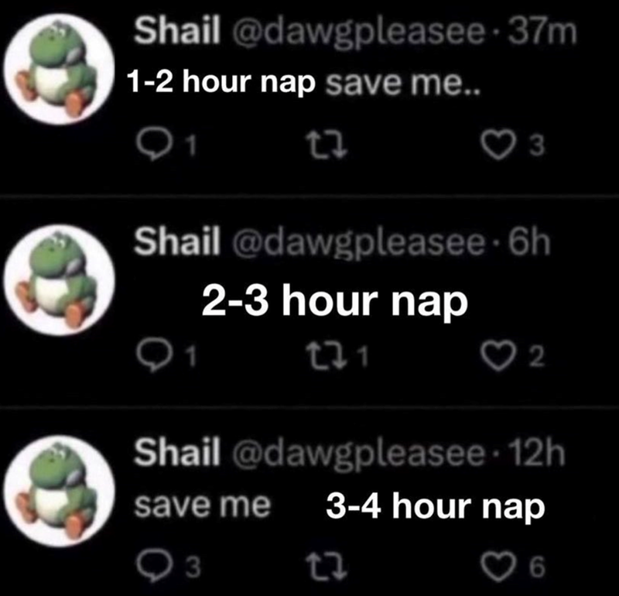Image resolution: width=619 pixels, height=596 pixels.
Task: Click Shail name on the 37m tweet
Action: 177,32
